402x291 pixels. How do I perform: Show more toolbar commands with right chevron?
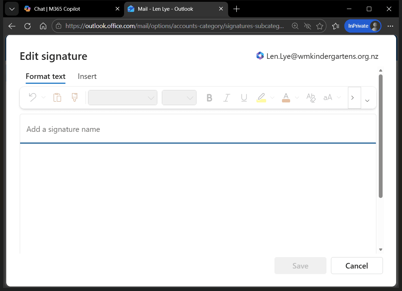pos(354,98)
